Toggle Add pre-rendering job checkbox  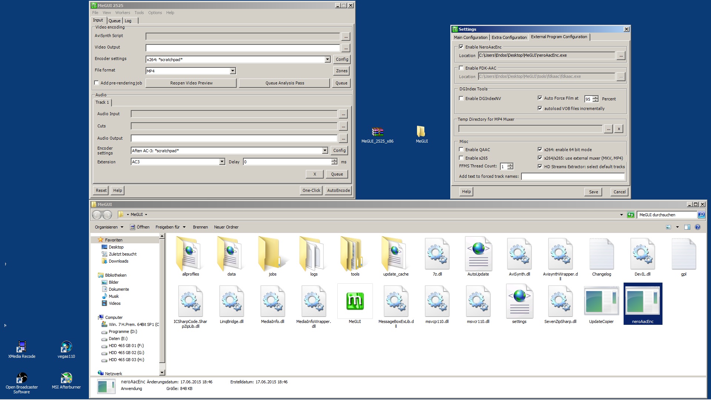click(x=96, y=83)
